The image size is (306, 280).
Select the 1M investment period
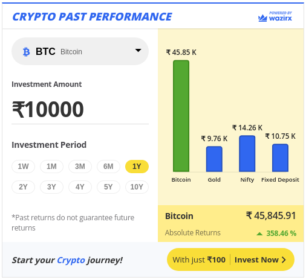click(51, 167)
